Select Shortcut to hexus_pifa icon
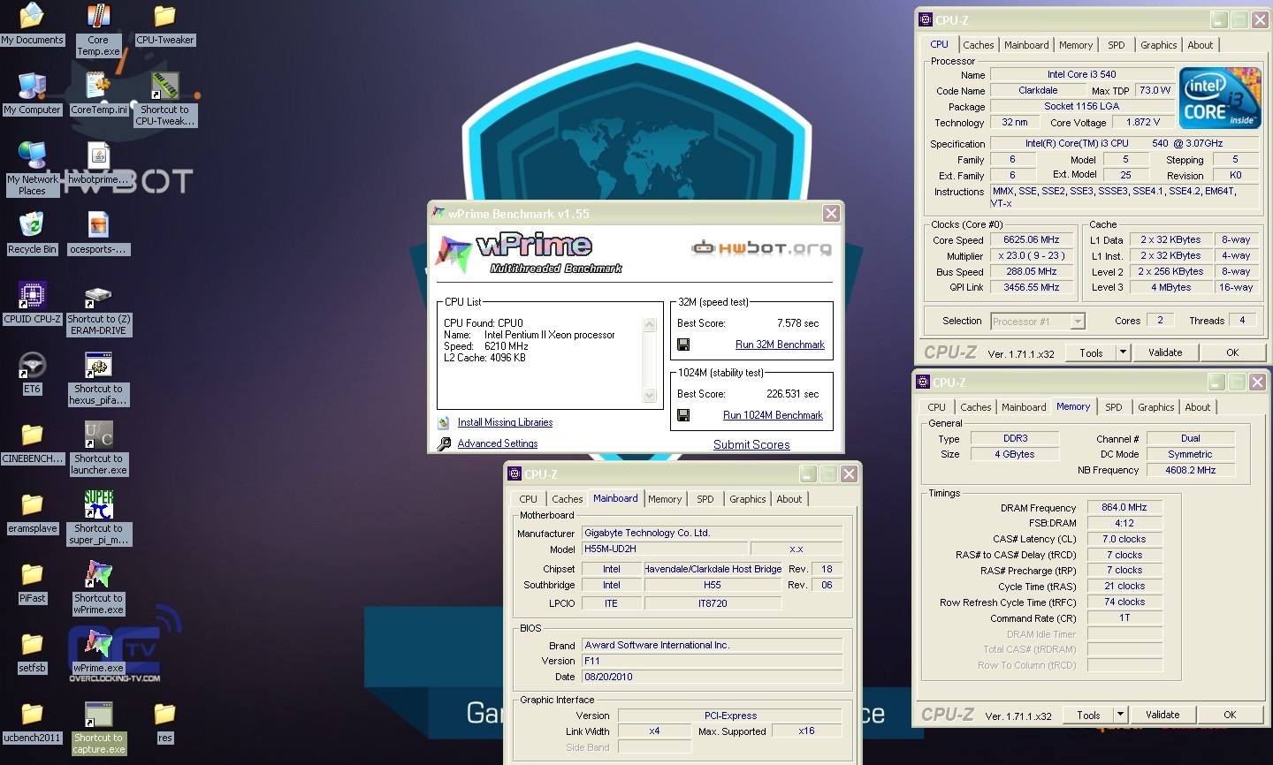Screen dimensions: 1273x765 (98, 379)
